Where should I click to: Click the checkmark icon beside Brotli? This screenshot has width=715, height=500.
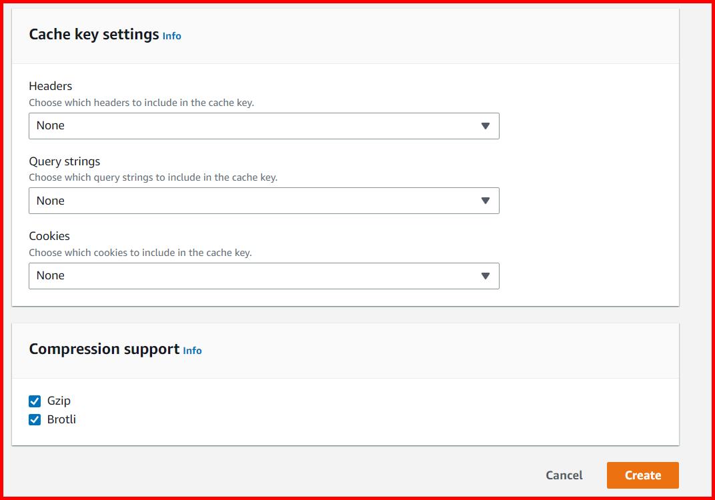coord(34,419)
